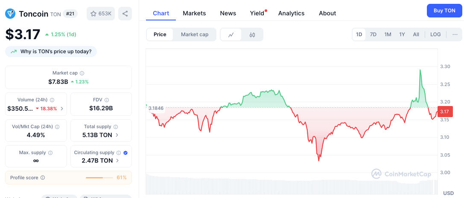
Task: Switch to line chart view icon
Action: coord(231,34)
